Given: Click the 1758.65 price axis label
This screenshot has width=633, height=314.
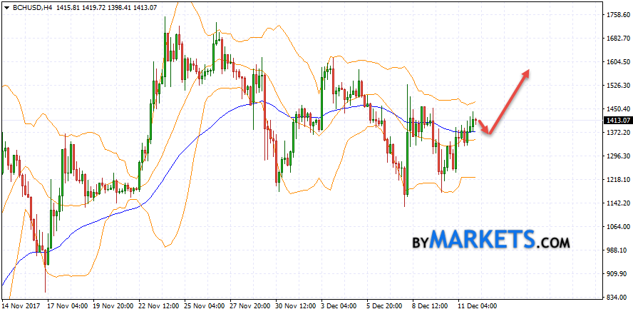Looking at the screenshot, I should tap(617, 15).
